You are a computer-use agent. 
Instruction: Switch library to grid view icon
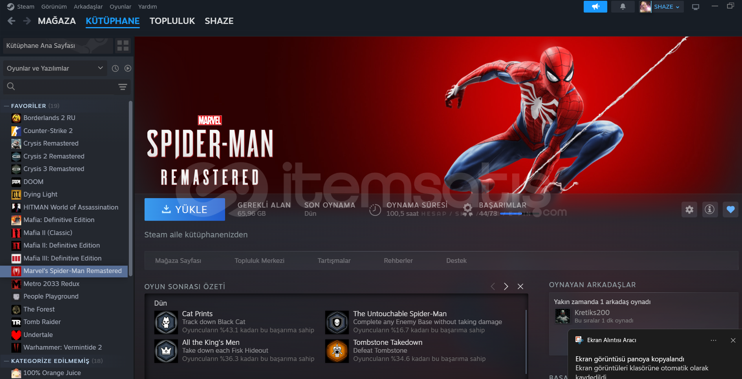(x=123, y=46)
